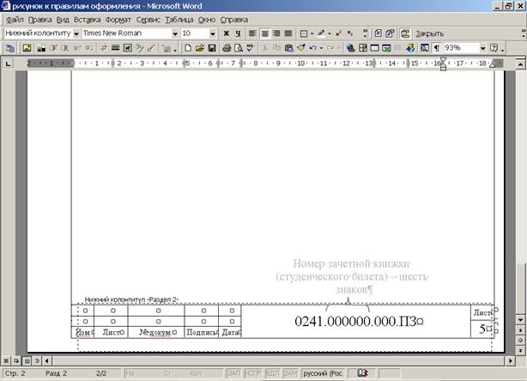The image size is (527, 381).
Task: Justify the text
Action: (x=288, y=33)
